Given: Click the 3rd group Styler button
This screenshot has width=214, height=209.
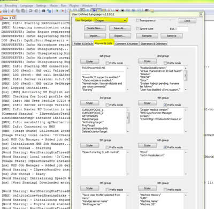Looking at the screenshot, I should [x=89, y=103].
